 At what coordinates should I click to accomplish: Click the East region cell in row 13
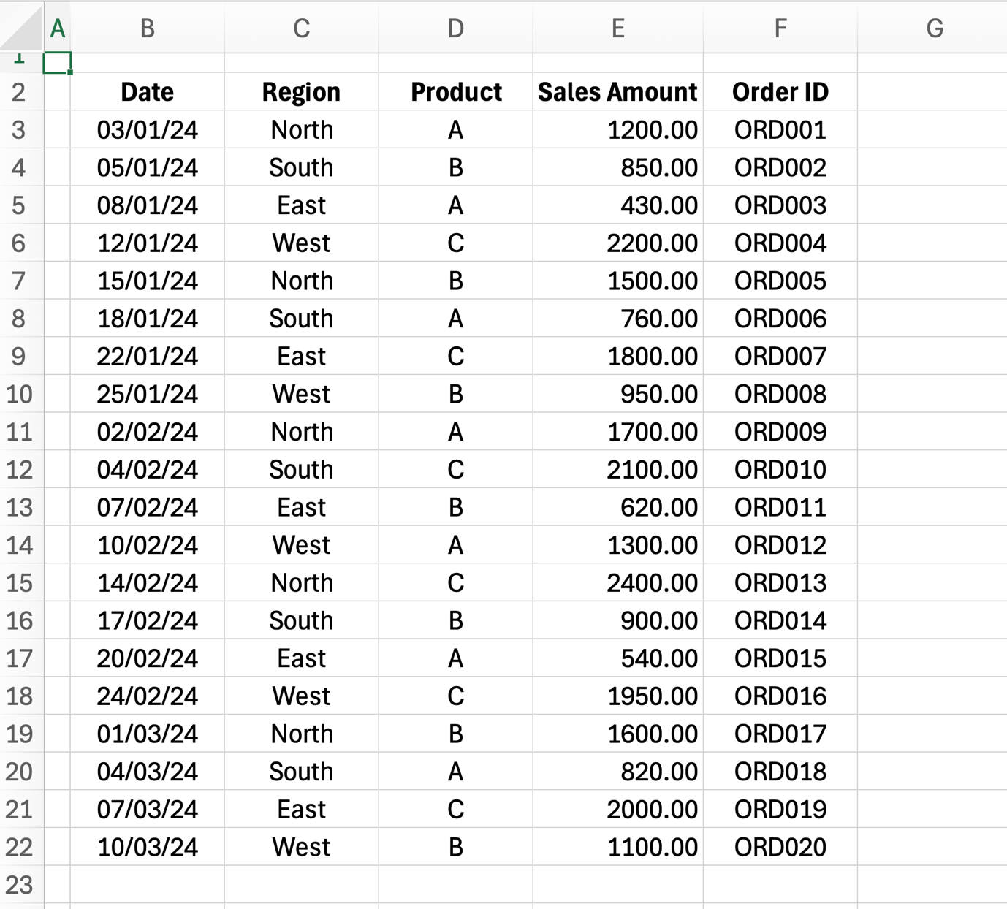pyautogui.click(x=301, y=507)
